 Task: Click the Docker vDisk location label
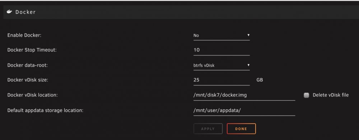tap(32, 95)
